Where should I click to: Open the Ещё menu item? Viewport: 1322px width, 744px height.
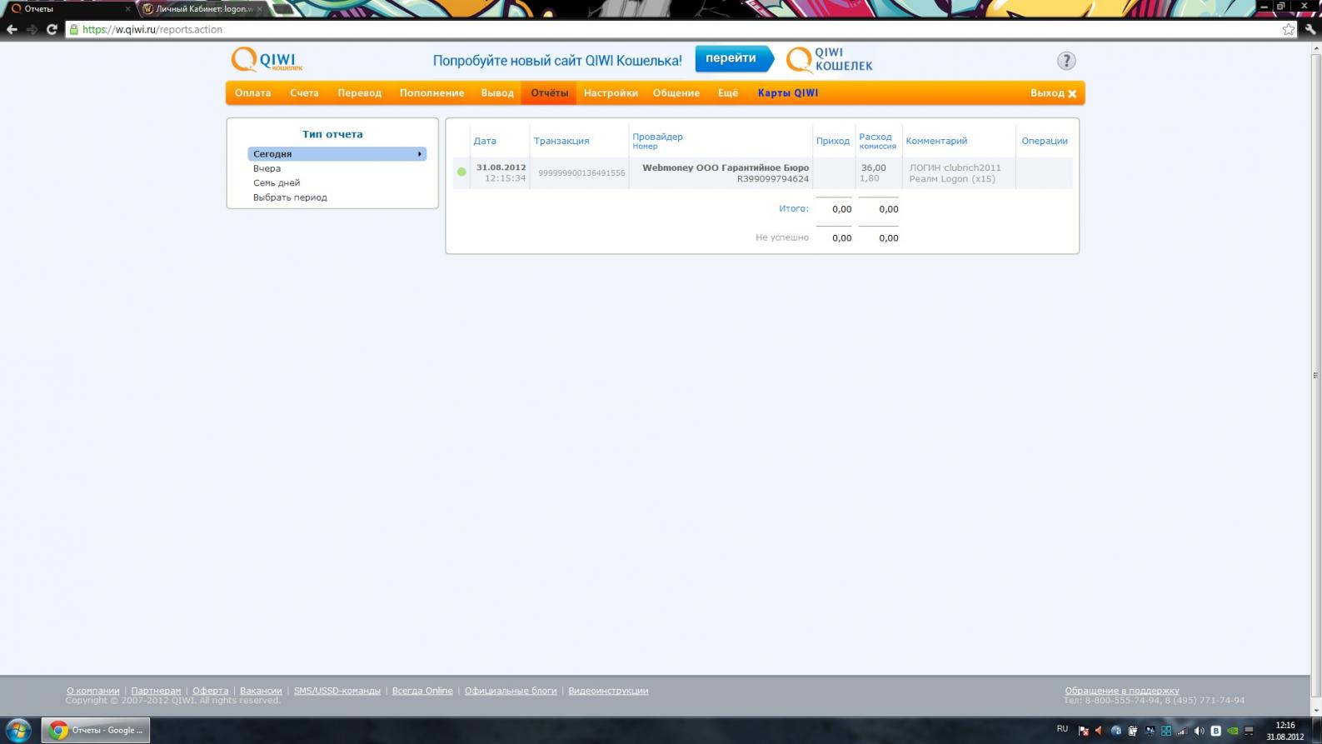click(x=727, y=93)
